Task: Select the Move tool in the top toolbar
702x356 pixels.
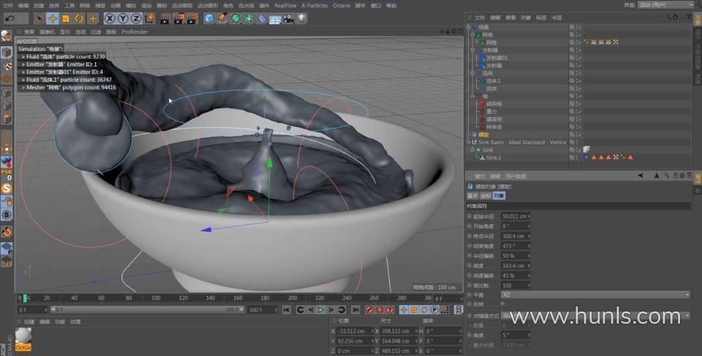Action: [53, 18]
